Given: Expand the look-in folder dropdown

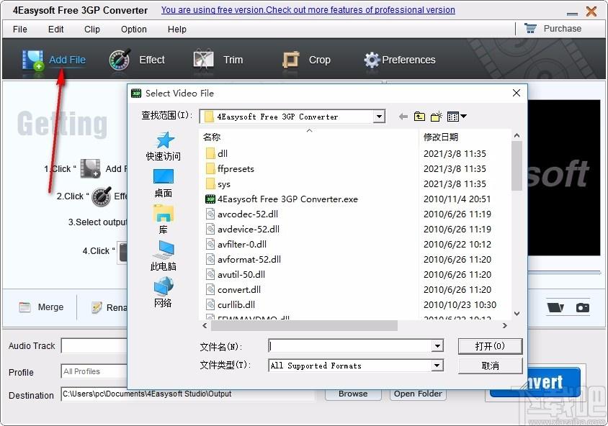Looking at the screenshot, I should pyautogui.click(x=379, y=116).
